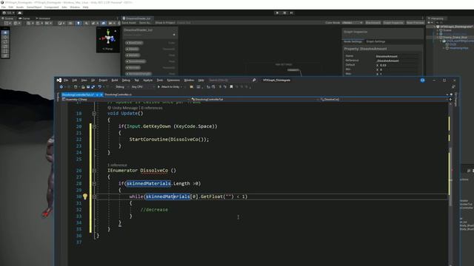474x266 pixels.
Task: Switch to Graph Settings tab in Graph Inspector
Action: [x=375, y=41]
